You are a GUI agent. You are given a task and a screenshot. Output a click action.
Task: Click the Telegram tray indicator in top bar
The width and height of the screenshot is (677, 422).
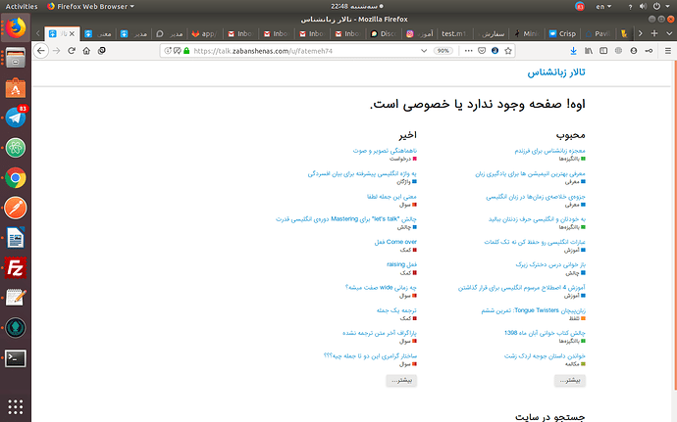tap(580, 7)
